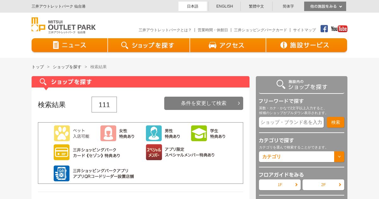Click the men's benefit icon
Image resolution: width=379 pixels, height=199 pixels.
154,133
